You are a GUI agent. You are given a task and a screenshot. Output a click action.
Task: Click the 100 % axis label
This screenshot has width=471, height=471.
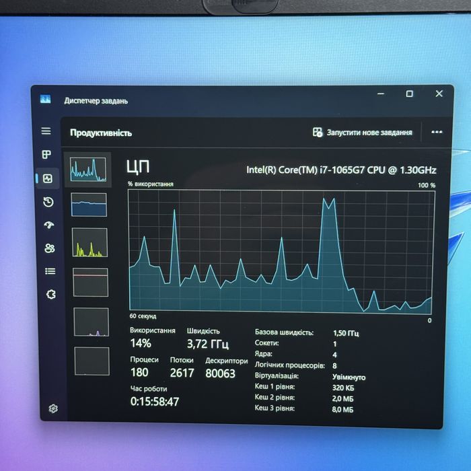pyautogui.click(x=427, y=185)
